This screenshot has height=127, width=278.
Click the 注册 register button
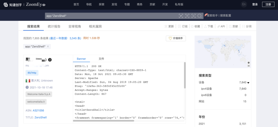[268, 4]
